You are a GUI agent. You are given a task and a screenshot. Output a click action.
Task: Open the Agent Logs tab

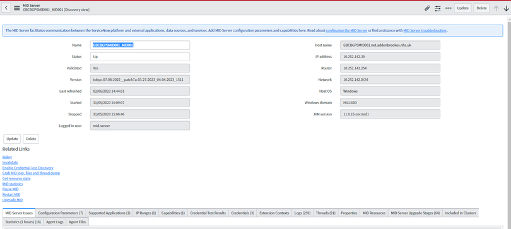click(x=55, y=222)
